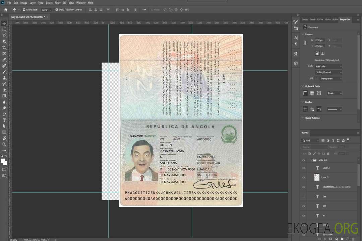Select the Rectangular Marquee tool

4,29
